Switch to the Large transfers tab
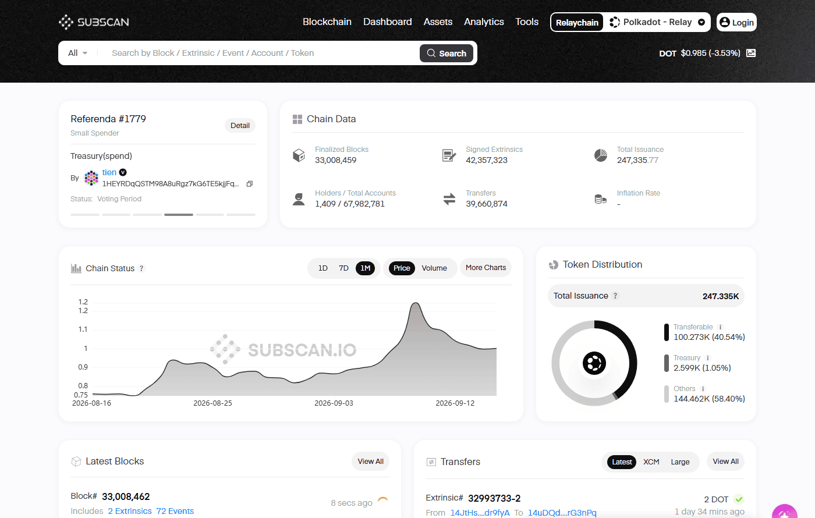815x518 pixels. click(x=680, y=462)
